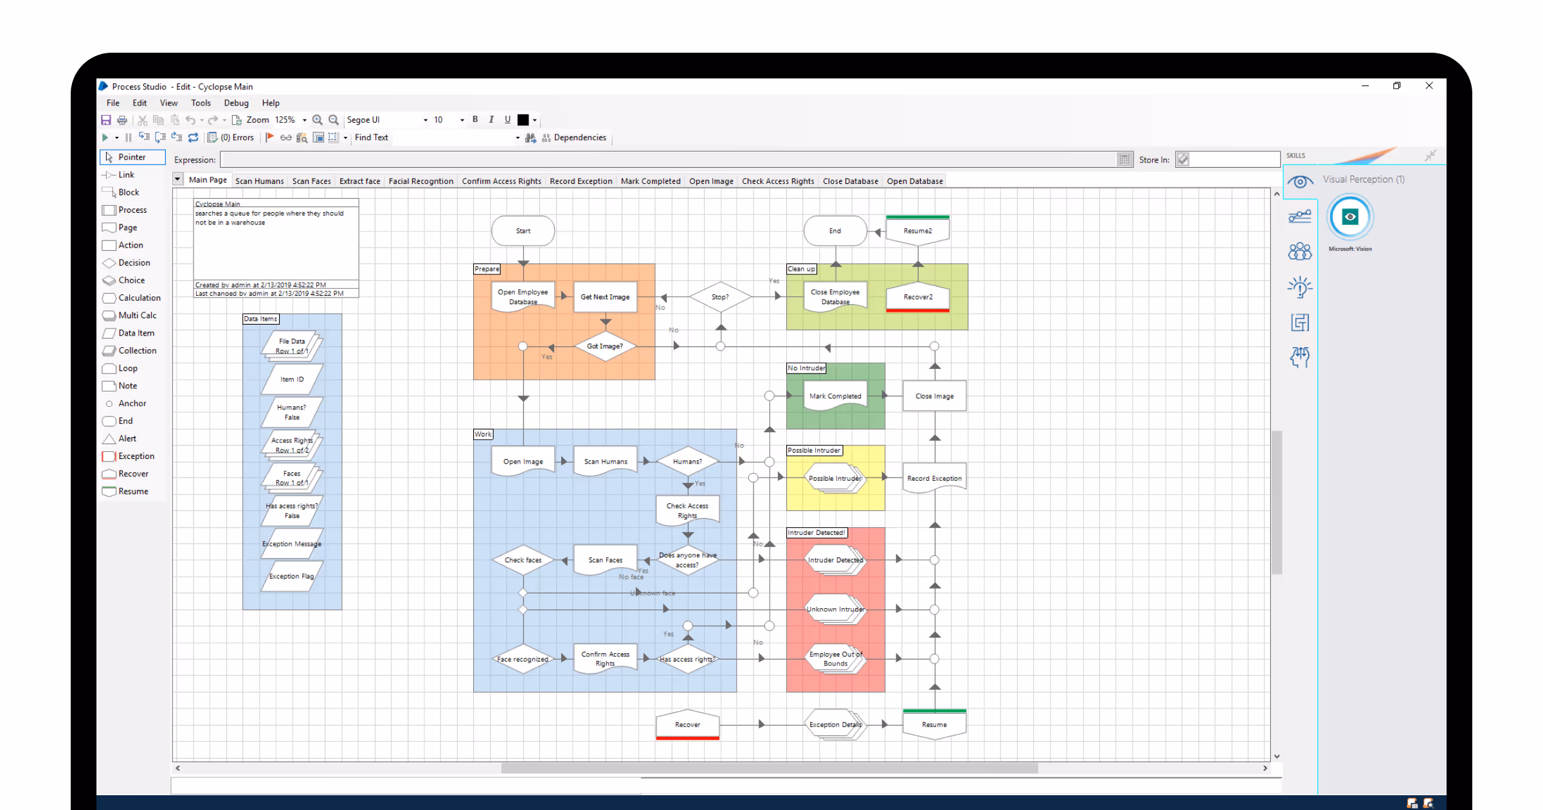Image resolution: width=1543 pixels, height=810 pixels.
Task: Click the Print icon
Action: [x=122, y=120]
